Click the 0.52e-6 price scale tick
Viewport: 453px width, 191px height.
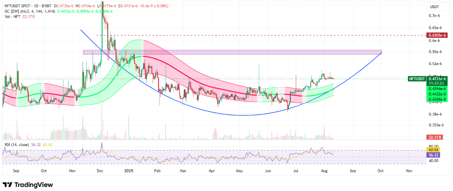tap(435, 63)
